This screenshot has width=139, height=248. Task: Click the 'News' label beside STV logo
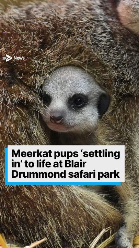[x=19, y=58]
